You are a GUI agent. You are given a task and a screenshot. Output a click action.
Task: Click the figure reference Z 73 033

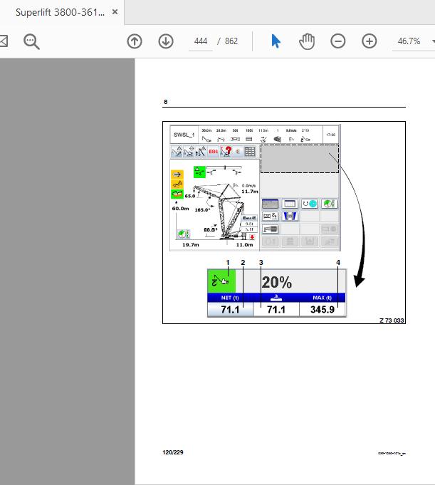click(392, 320)
